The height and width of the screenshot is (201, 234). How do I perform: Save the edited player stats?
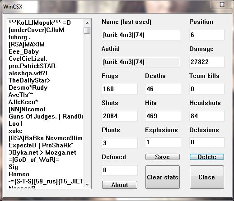click(x=163, y=157)
